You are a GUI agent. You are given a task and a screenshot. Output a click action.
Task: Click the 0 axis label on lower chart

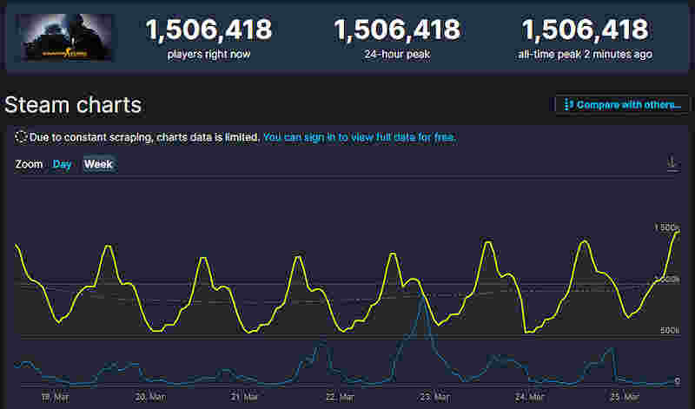point(678,381)
